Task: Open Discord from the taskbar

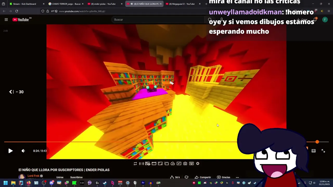Action: click(x=51, y=183)
